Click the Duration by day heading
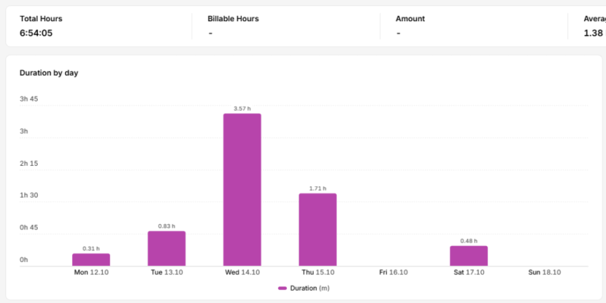Image resolution: width=606 pixels, height=303 pixels. point(48,73)
